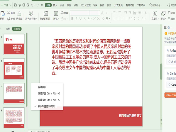
Task: Click the Paste clipboard icon
Action: 3,13
